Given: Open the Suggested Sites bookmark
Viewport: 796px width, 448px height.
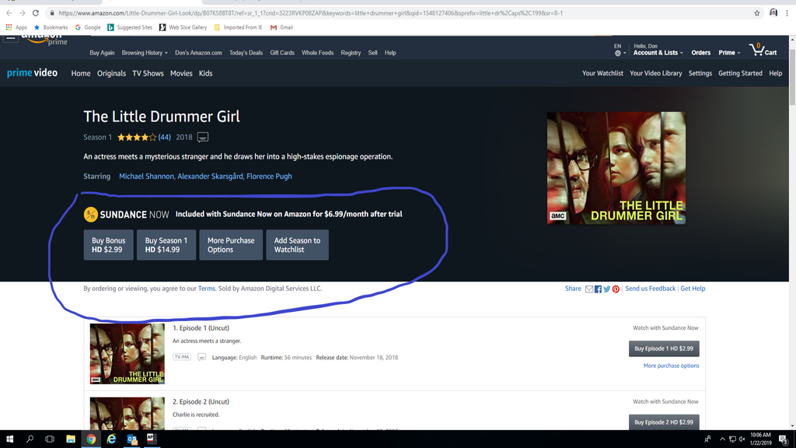Looking at the screenshot, I should point(130,27).
